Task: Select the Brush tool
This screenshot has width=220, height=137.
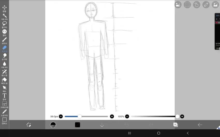Action: (4, 41)
